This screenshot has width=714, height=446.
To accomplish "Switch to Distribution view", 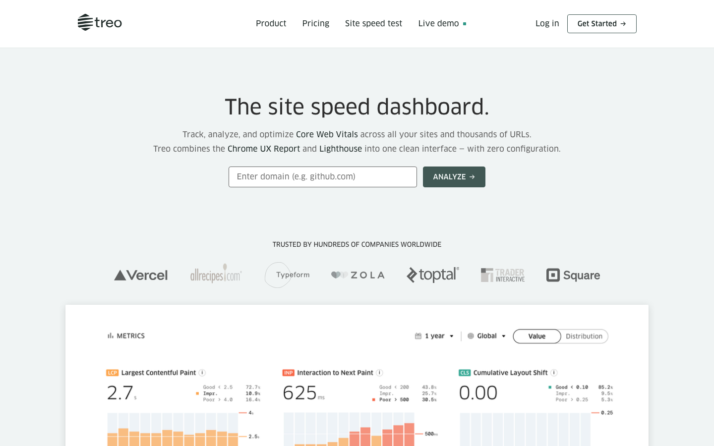I will (584, 336).
